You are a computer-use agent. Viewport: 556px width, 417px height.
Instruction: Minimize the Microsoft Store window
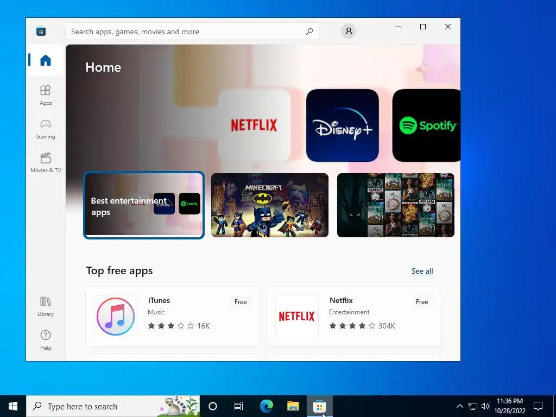tap(398, 27)
